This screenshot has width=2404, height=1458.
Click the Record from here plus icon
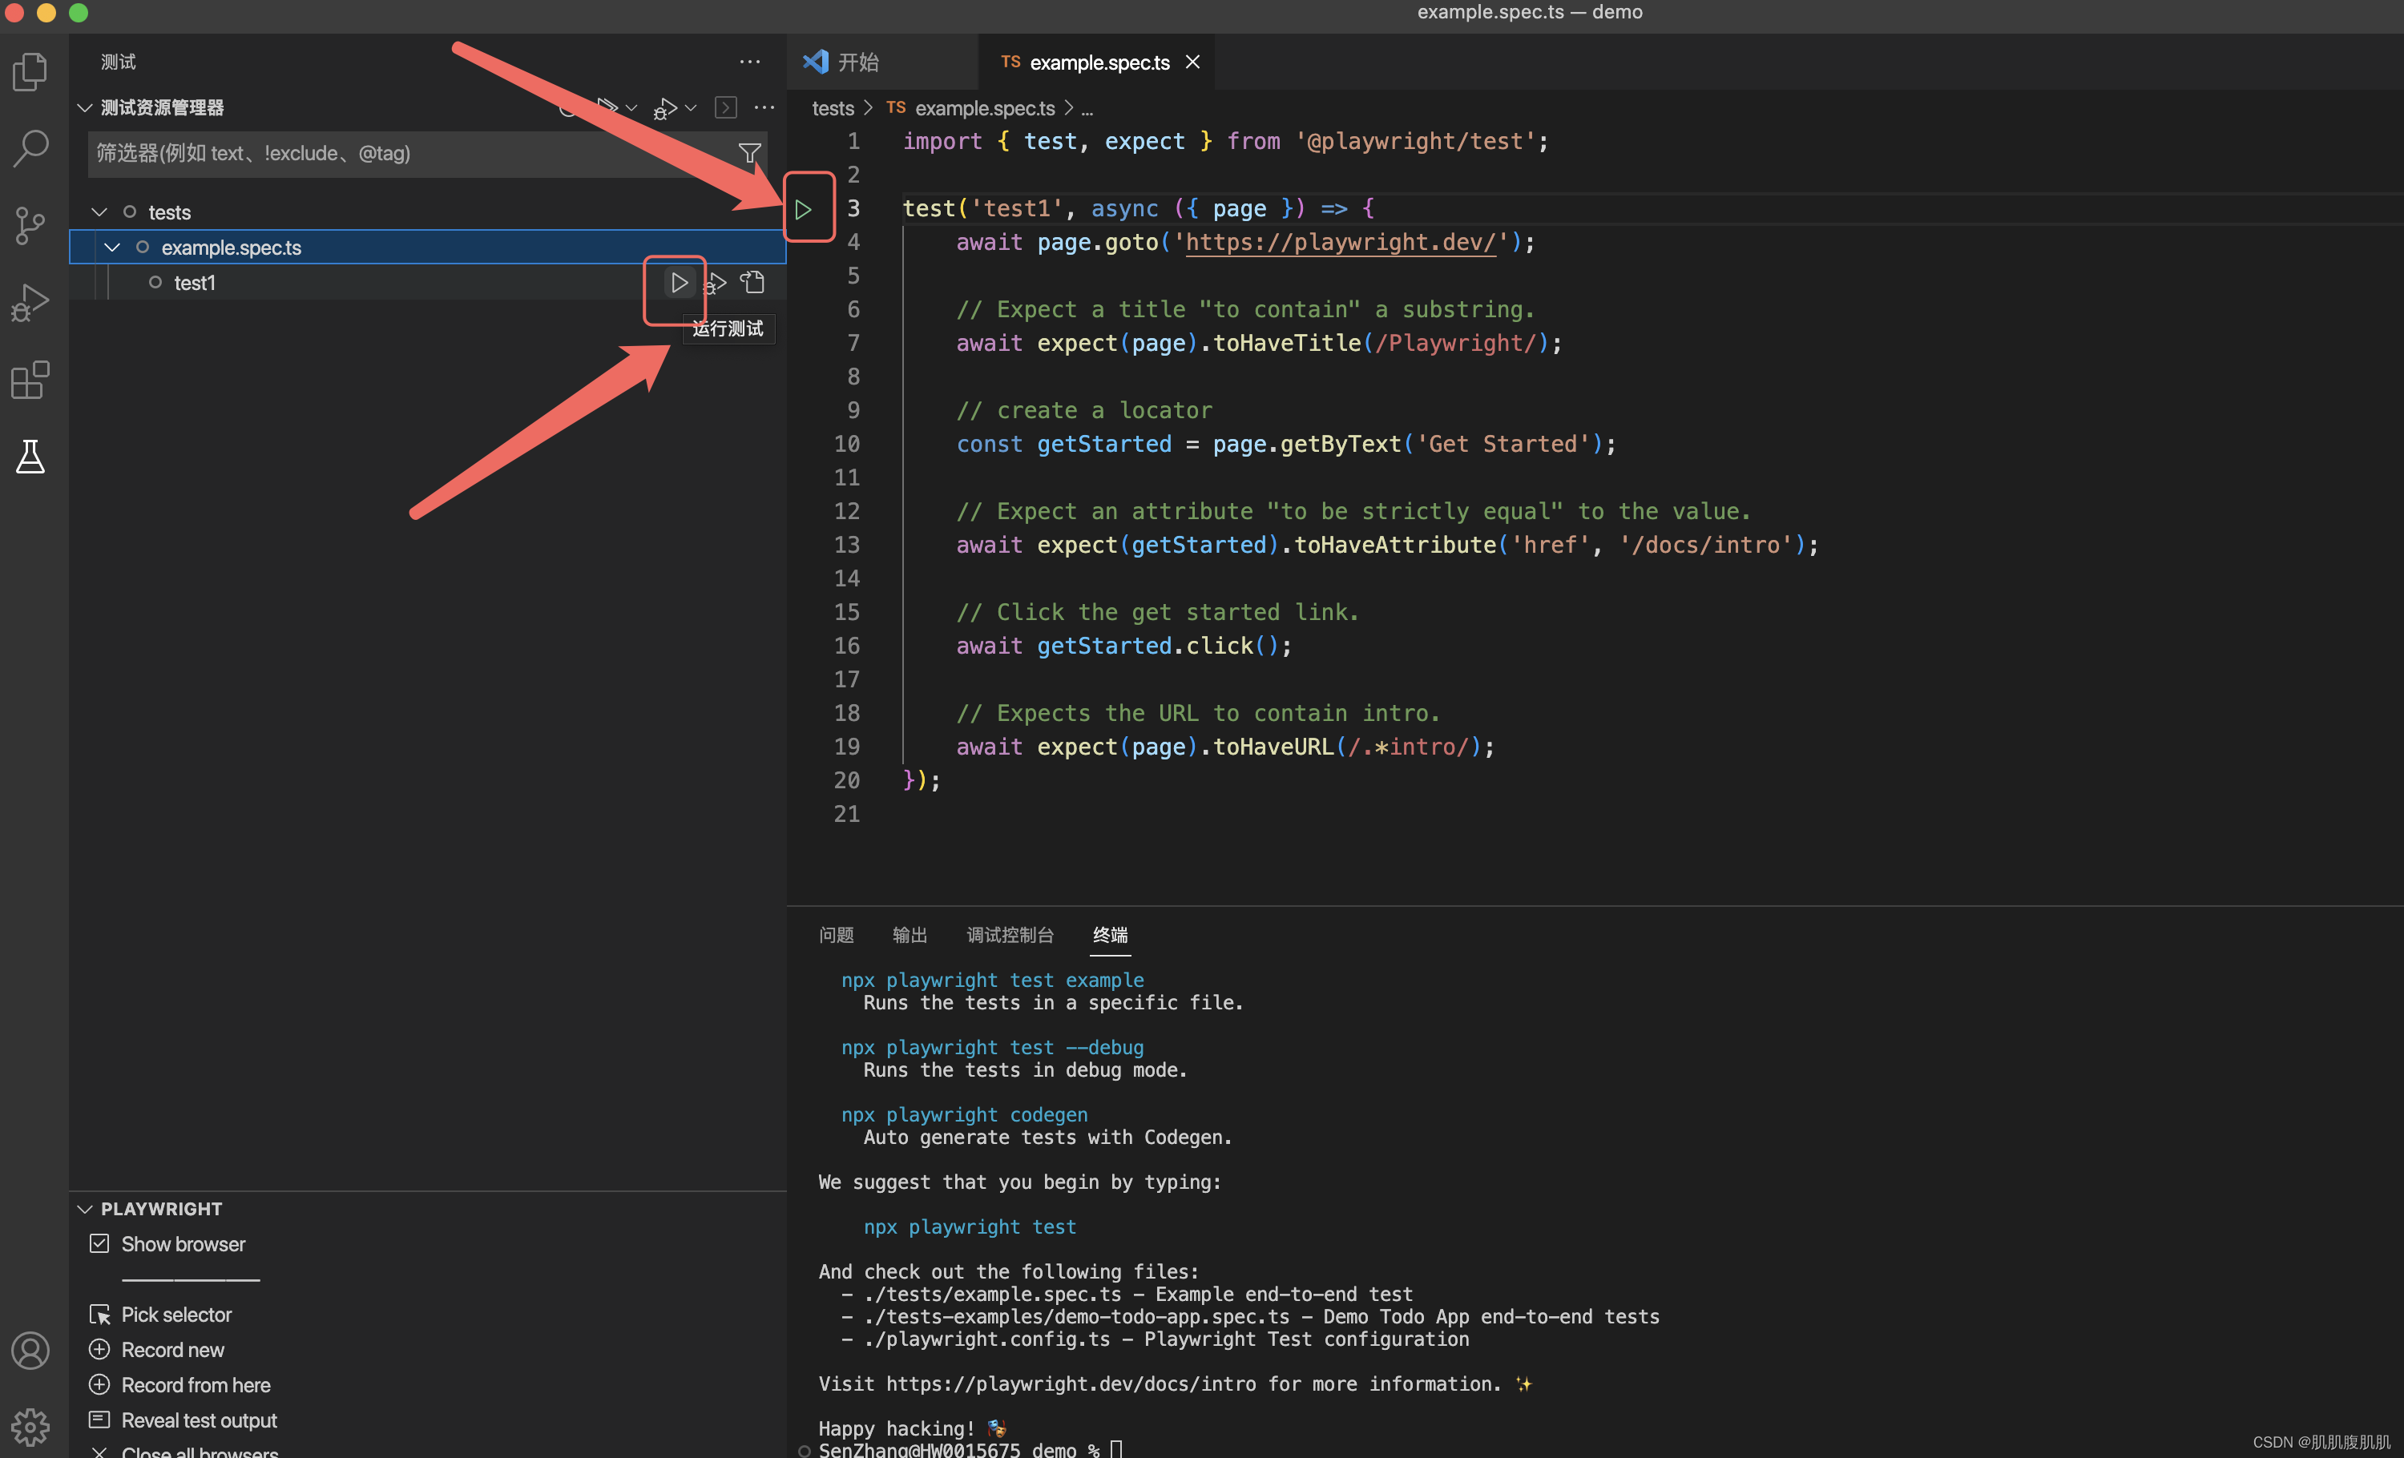99,1385
